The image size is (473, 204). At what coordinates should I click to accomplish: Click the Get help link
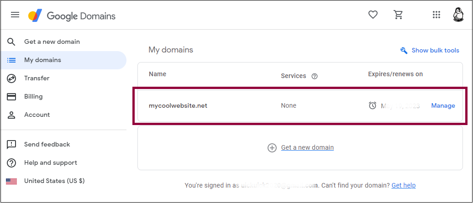point(404,185)
